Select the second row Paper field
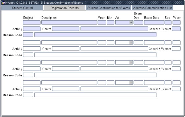The image size is (185, 117). coord(177,43)
